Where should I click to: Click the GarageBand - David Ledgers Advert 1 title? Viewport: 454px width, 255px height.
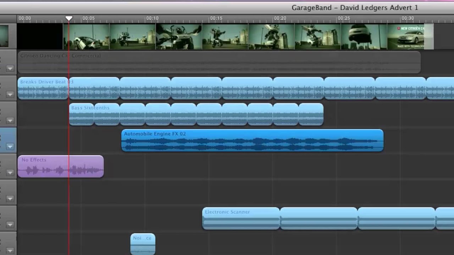[x=355, y=7]
